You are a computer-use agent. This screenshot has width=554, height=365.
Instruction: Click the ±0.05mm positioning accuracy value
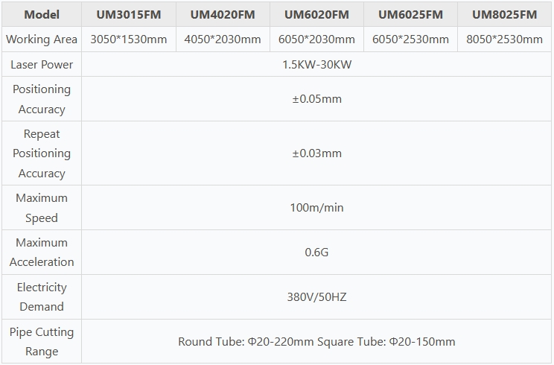(x=316, y=99)
